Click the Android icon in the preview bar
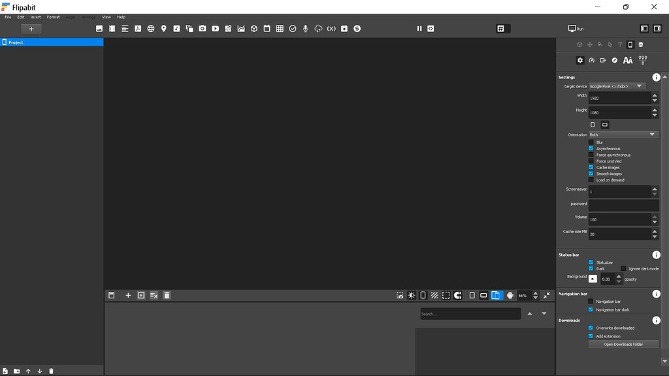 pos(510,296)
